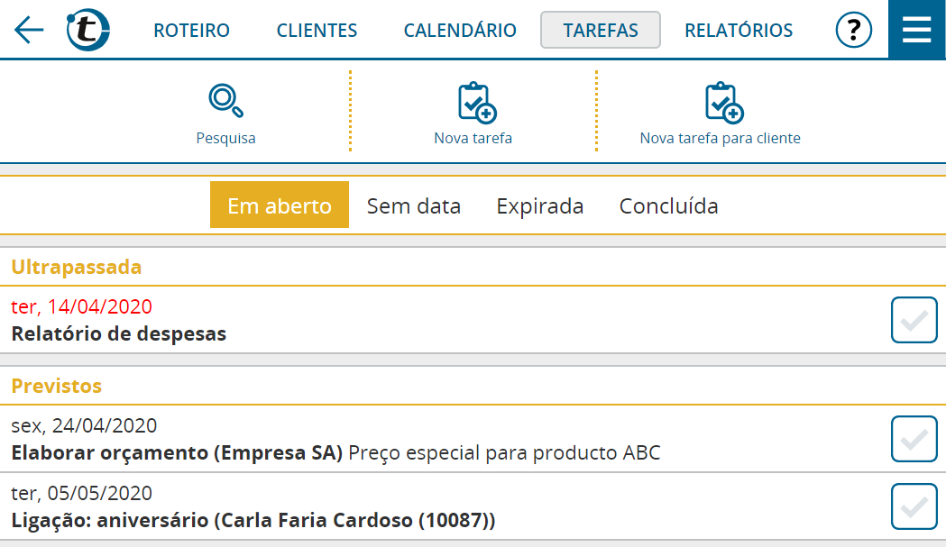Switch to the Concluída tab
This screenshot has height=547, width=946.
click(668, 206)
